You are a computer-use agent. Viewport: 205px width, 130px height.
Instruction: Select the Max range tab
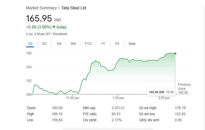pyautogui.click(x=132, y=44)
